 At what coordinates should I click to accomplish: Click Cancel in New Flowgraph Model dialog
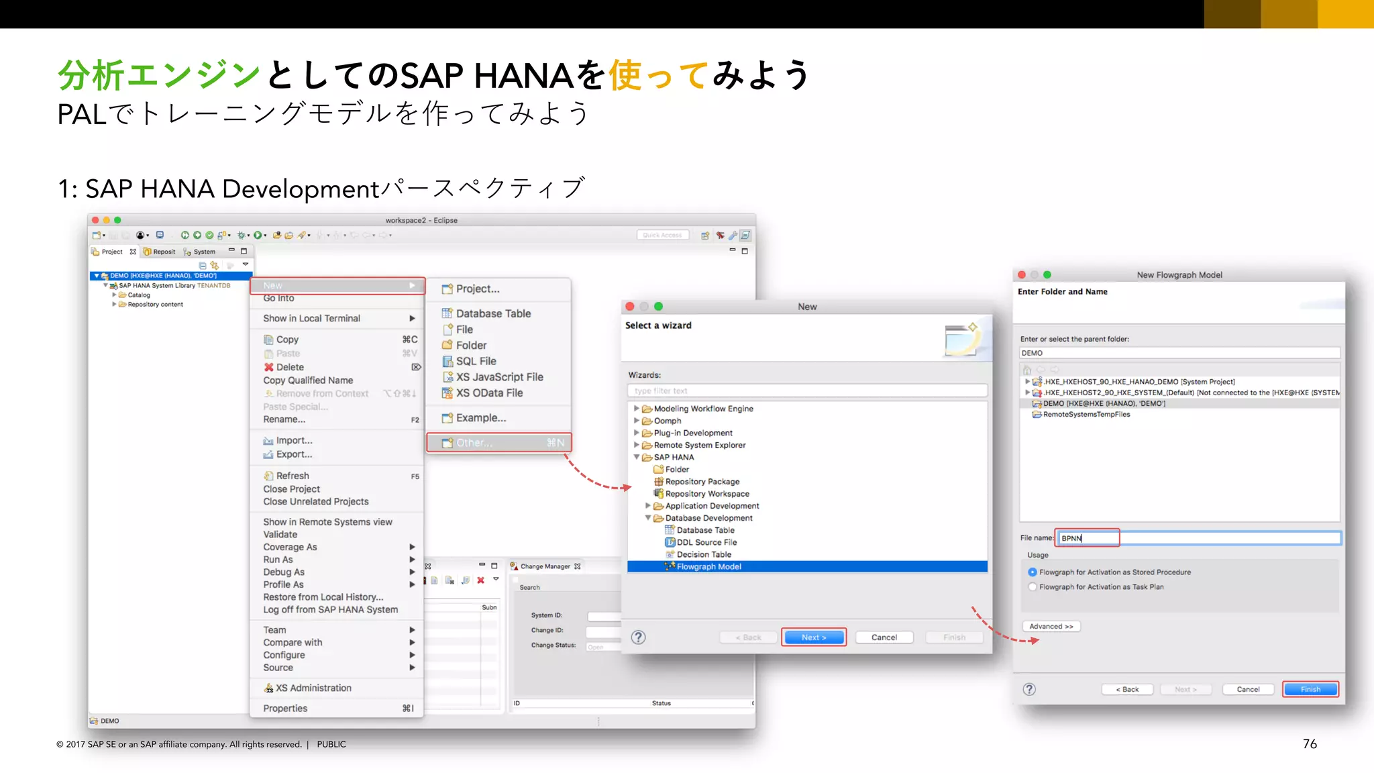1248,689
